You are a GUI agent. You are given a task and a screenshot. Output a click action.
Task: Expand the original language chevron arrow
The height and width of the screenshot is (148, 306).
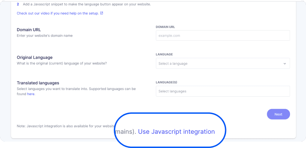(285, 63)
